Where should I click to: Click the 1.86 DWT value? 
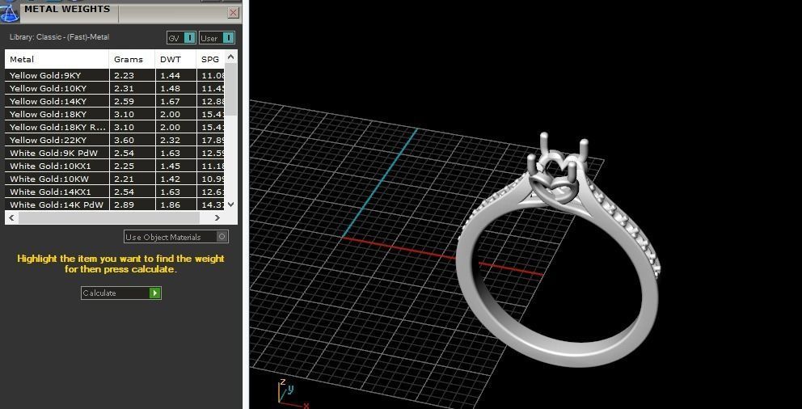(x=171, y=204)
